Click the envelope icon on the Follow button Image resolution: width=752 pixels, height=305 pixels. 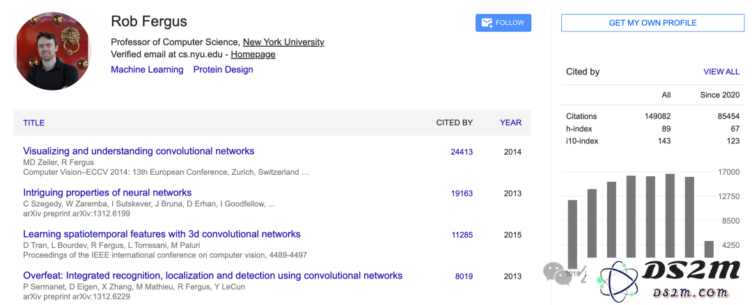[487, 22]
